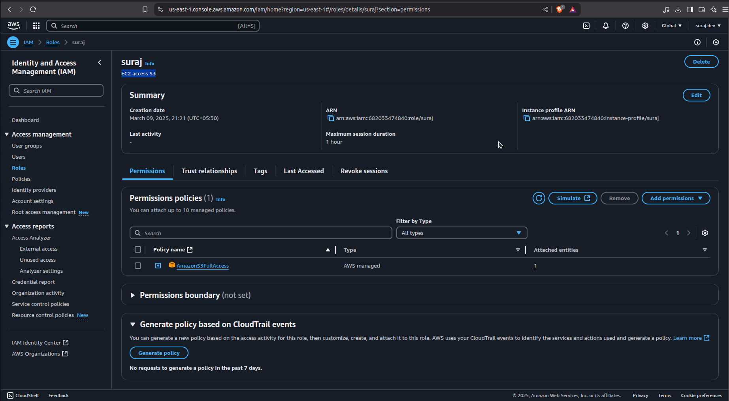The height and width of the screenshot is (401, 729).
Task: Collapse Access management sidebar group
Action: 7,134
